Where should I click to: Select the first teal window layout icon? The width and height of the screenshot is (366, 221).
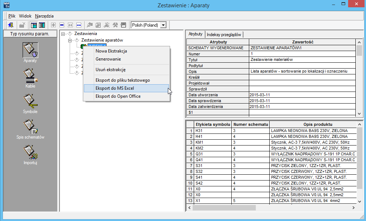tap(34, 25)
